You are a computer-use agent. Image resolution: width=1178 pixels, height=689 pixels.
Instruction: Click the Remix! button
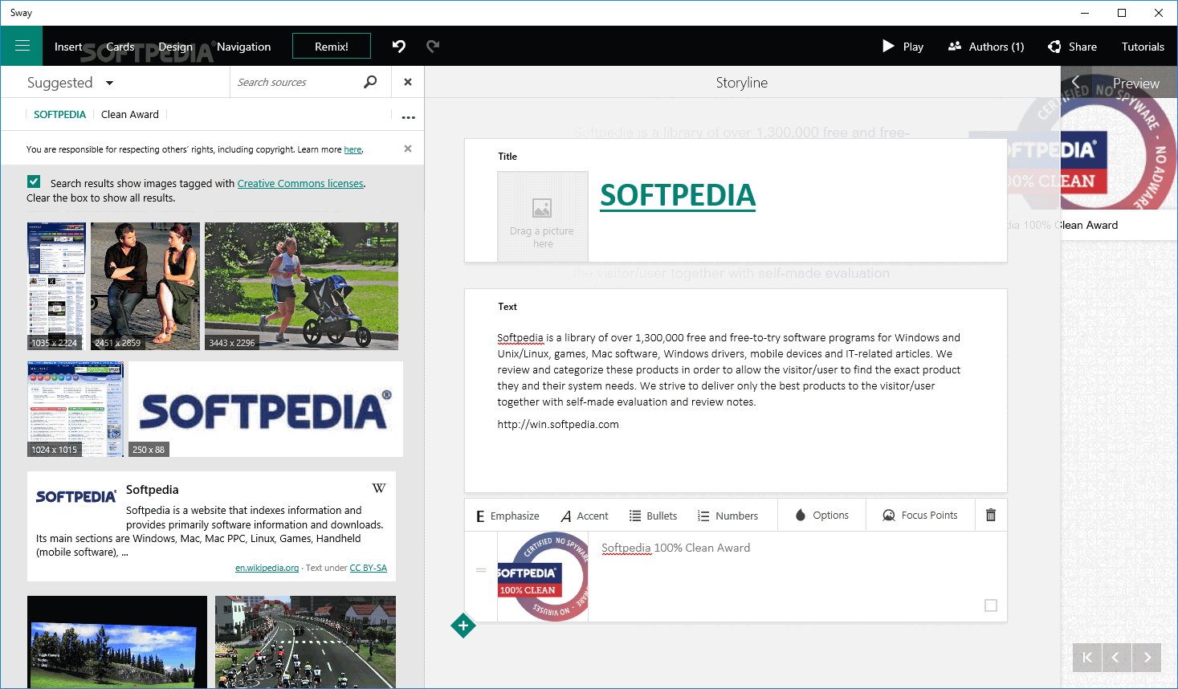pyautogui.click(x=331, y=46)
